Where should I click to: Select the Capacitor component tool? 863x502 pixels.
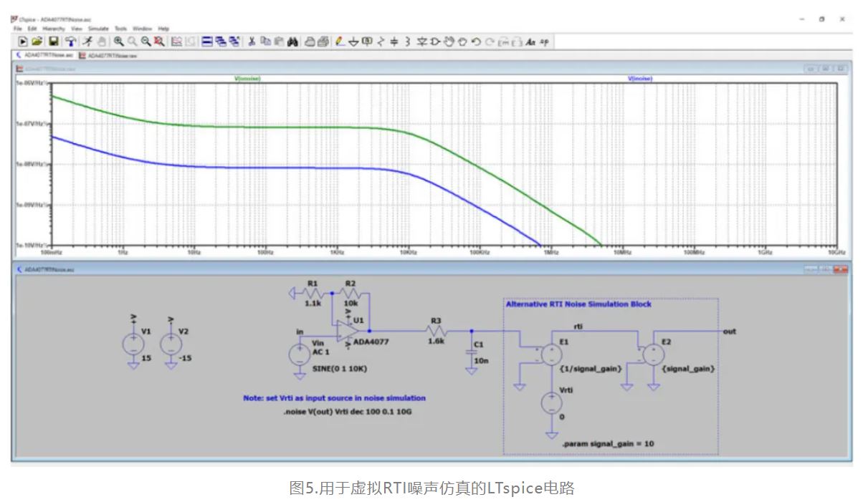394,42
